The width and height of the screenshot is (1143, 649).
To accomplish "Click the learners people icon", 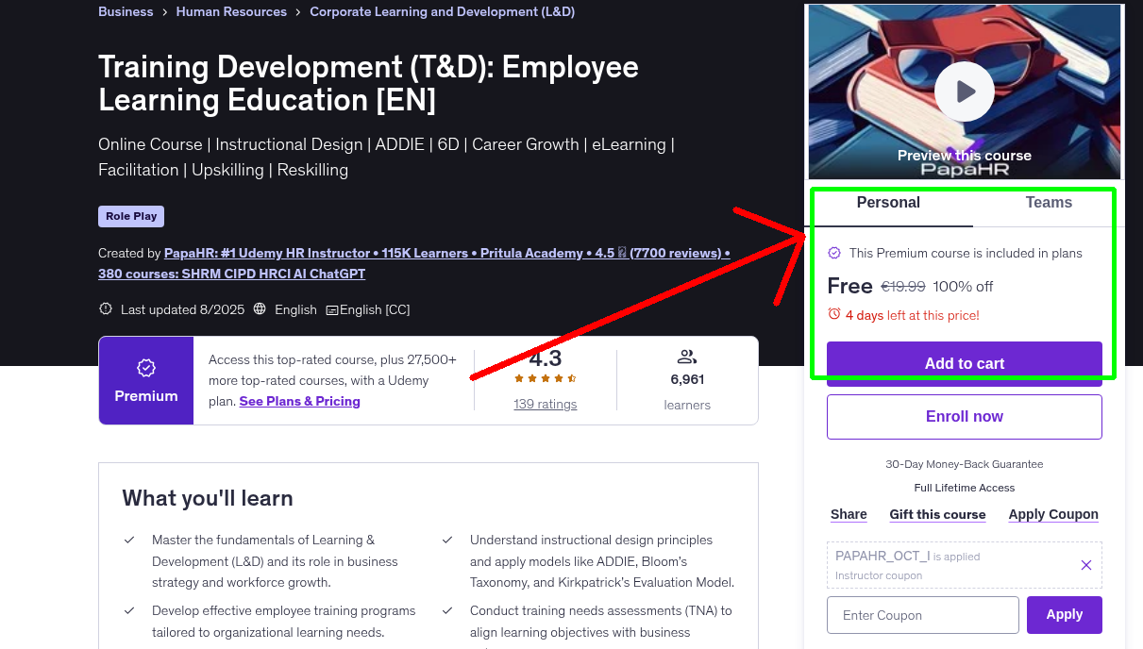I will pos(687,357).
